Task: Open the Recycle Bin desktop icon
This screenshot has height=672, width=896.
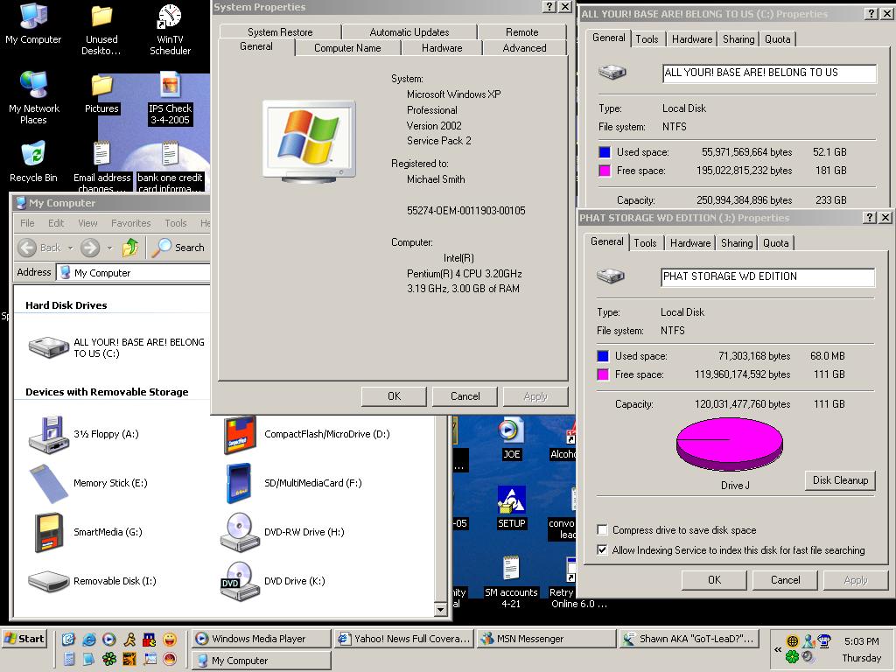Action: [x=33, y=163]
